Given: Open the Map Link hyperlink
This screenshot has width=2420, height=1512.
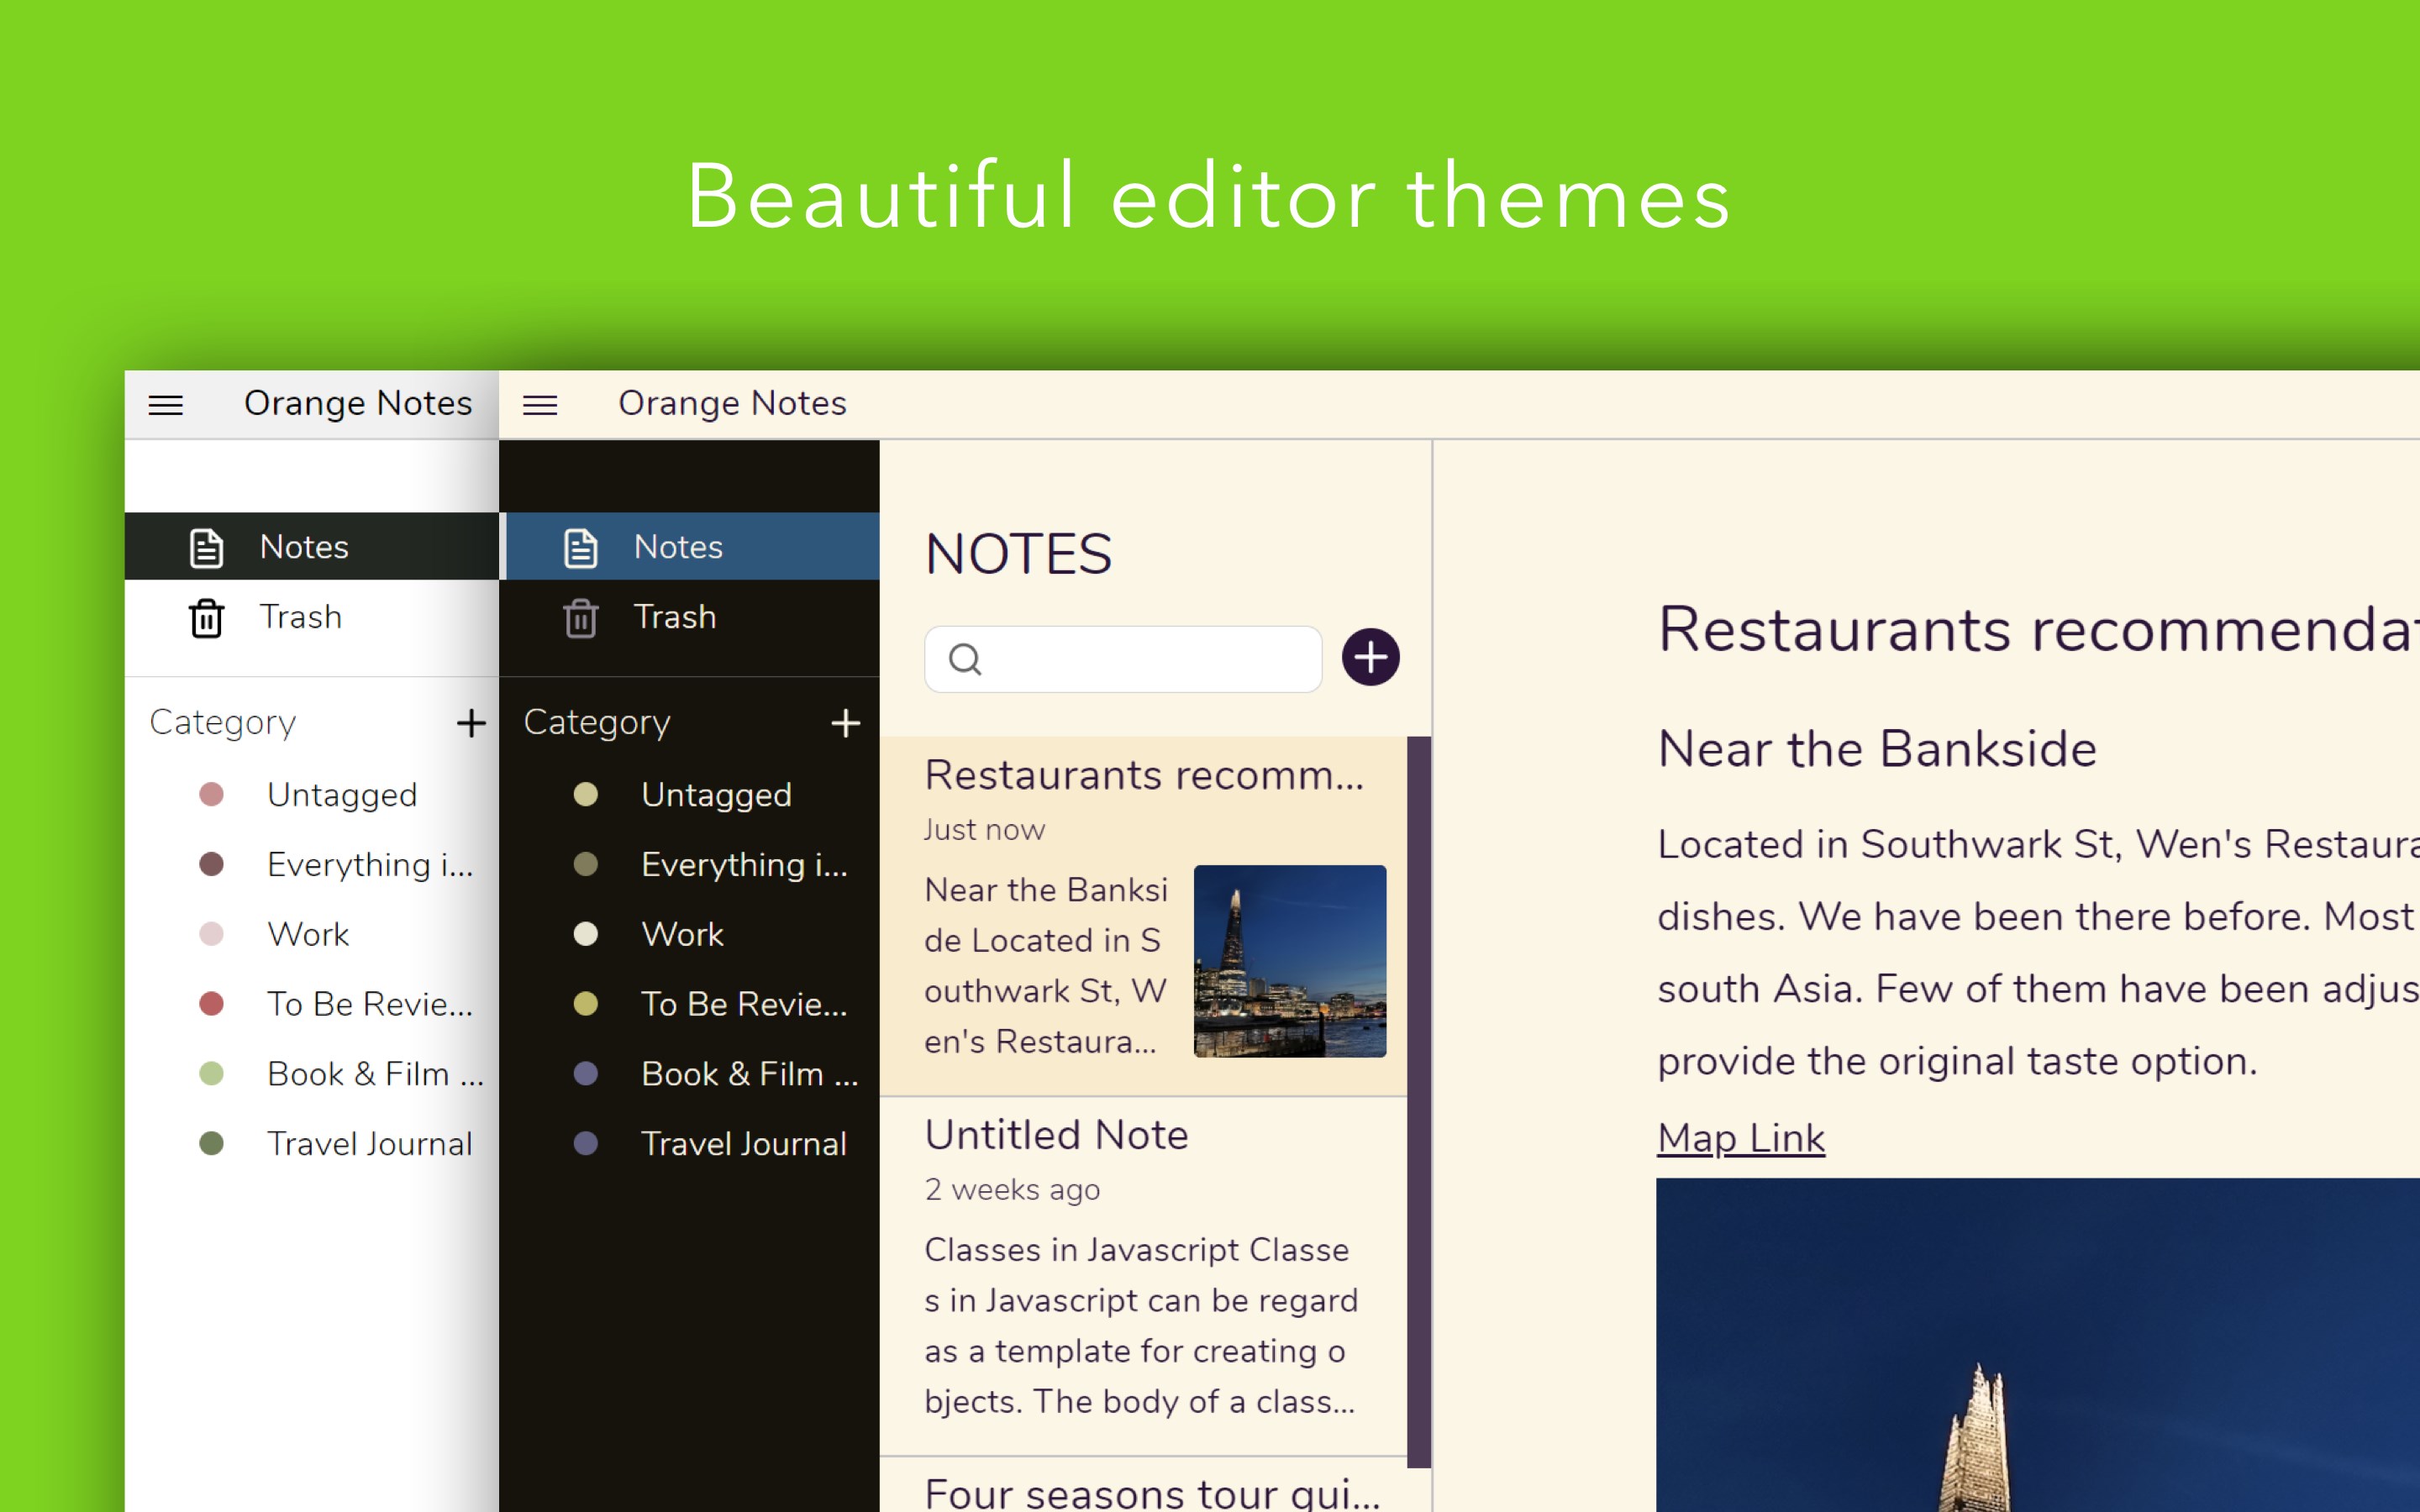Looking at the screenshot, I should [x=1740, y=1138].
